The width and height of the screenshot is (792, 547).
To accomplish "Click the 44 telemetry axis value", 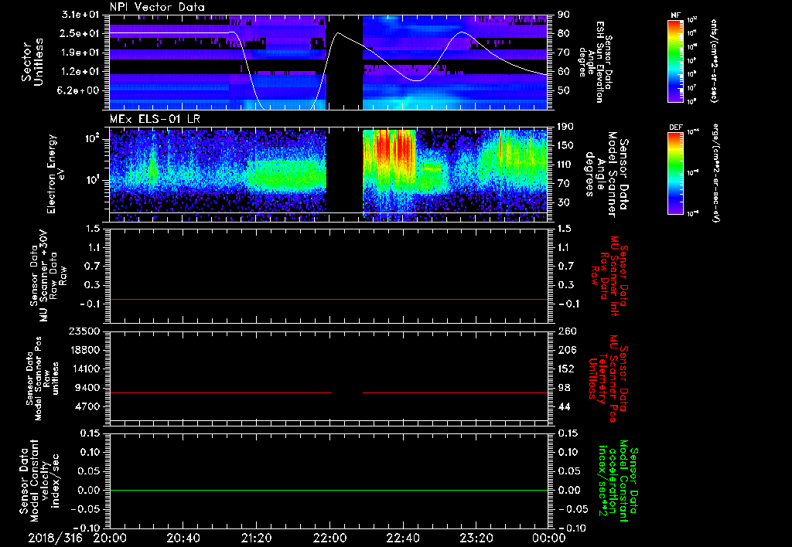I will coord(563,406).
